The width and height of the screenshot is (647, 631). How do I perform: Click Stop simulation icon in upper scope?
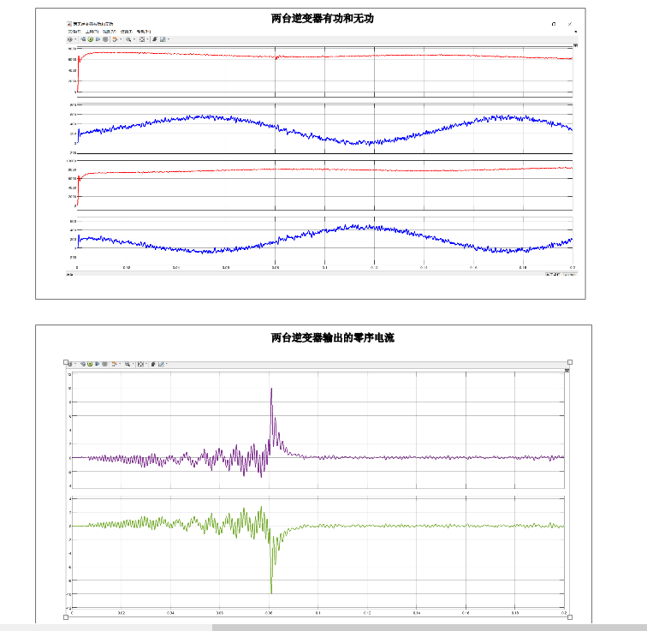click(x=105, y=39)
